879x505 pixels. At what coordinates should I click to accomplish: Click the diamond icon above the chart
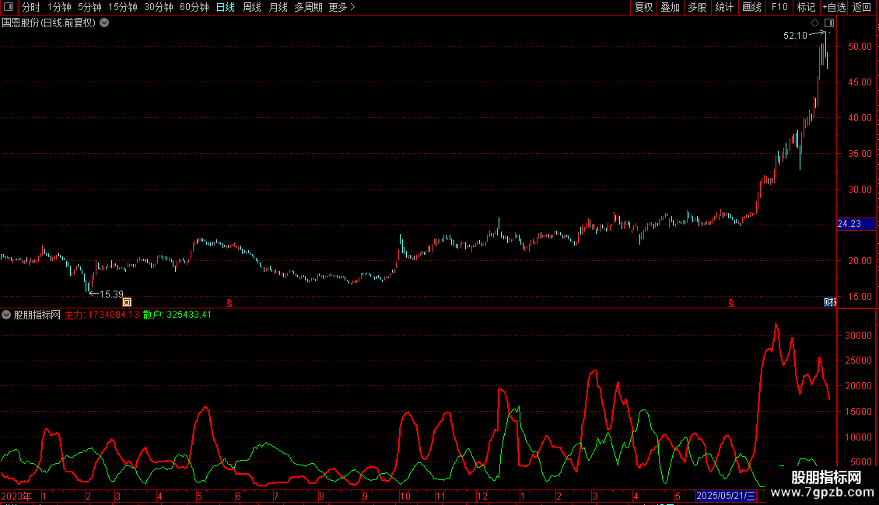click(x=815, y=23)
